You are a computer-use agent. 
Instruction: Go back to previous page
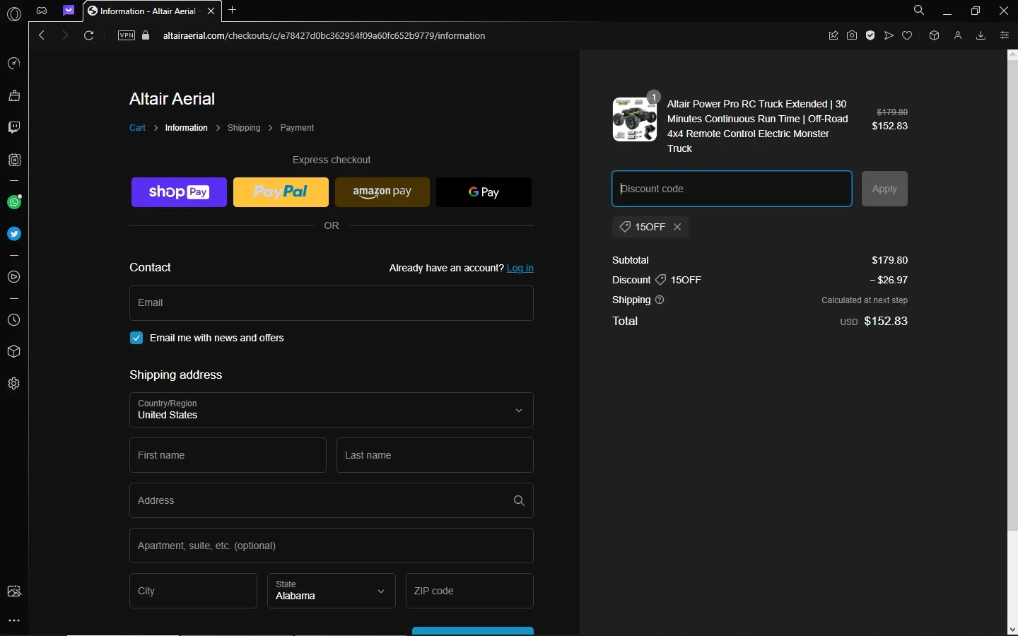(x=42, y=35)
